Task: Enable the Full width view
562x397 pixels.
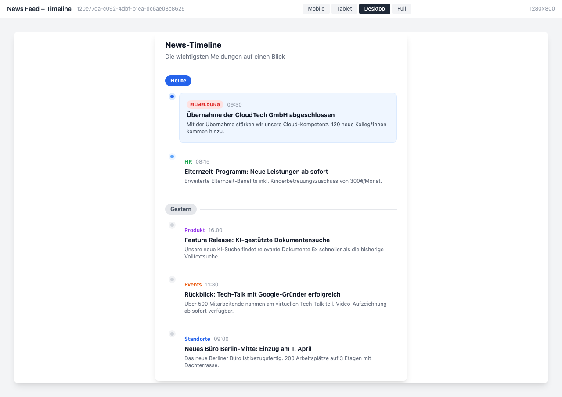Action: [401, 8]
